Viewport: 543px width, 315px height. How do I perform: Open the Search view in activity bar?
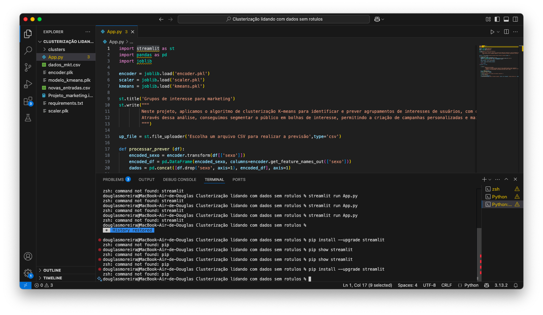click(x=28, y=51)
